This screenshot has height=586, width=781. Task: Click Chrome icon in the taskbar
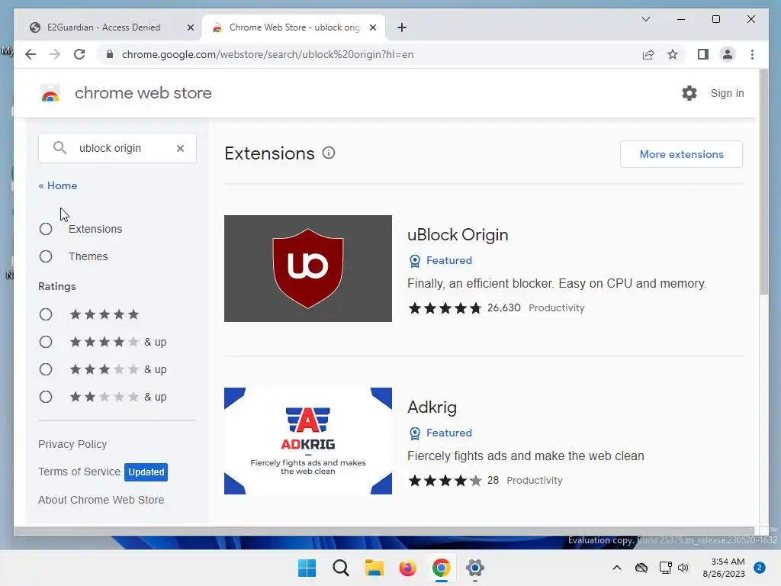tap(442, 568)
